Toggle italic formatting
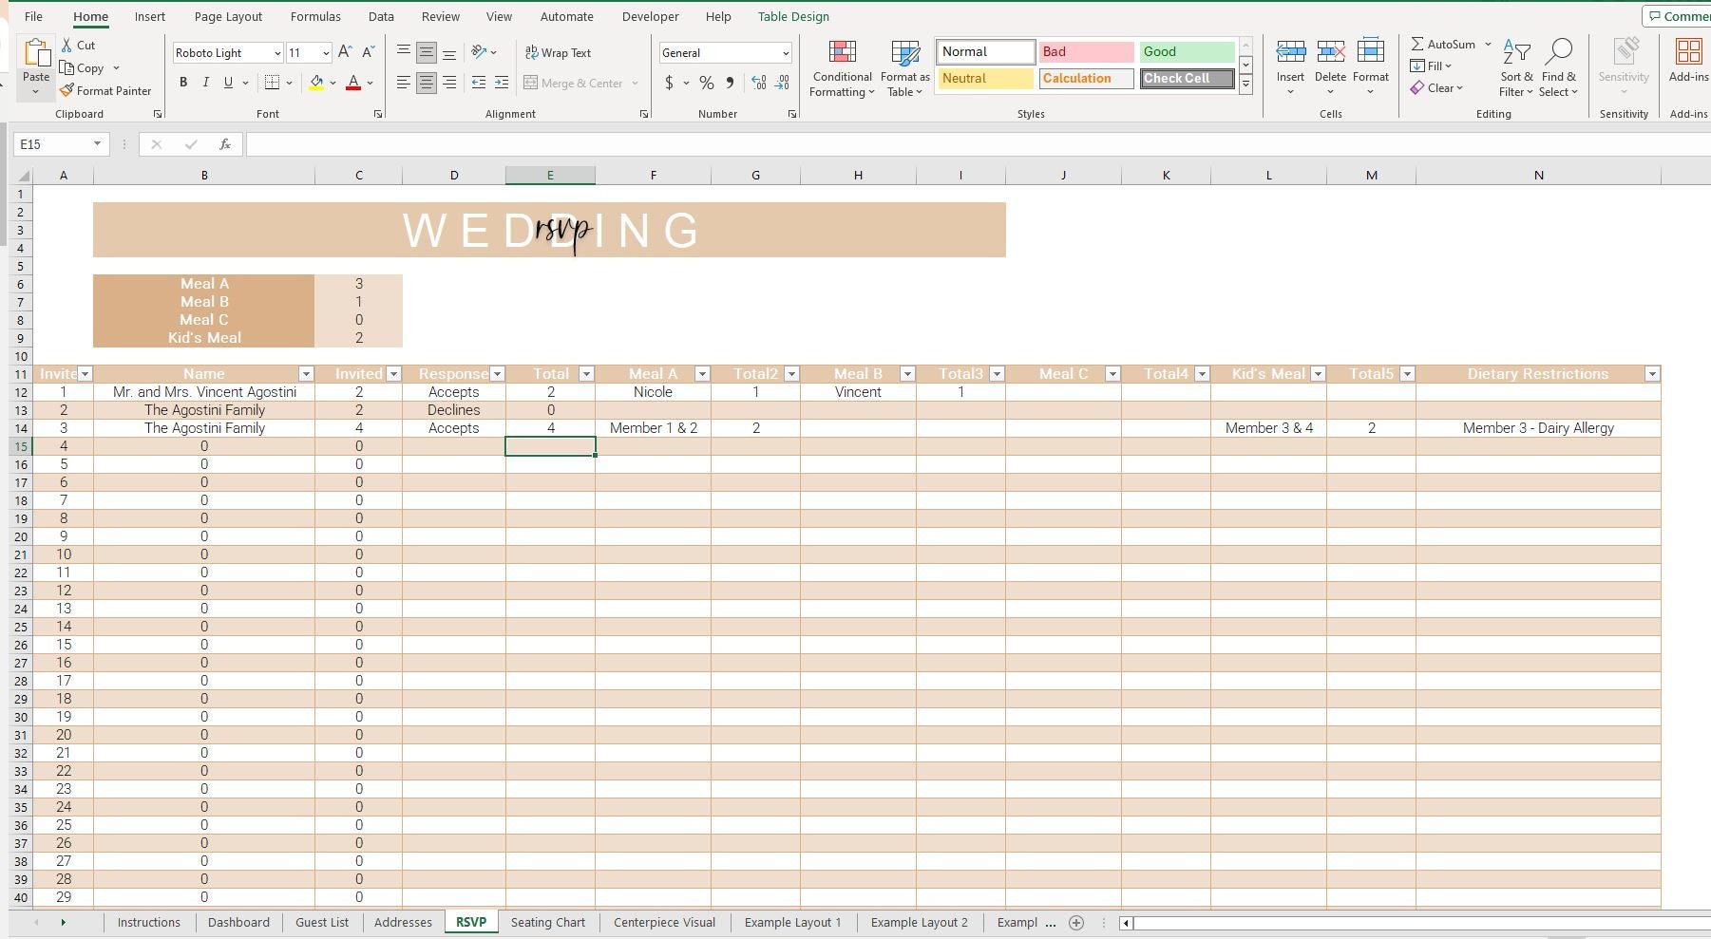The width and height of the screenshot is (1711, 939). tap(205, 83)
